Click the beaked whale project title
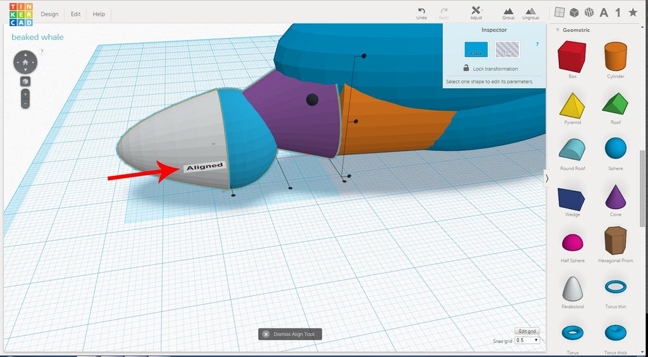The image size is (648, 357). click(37, 37)
